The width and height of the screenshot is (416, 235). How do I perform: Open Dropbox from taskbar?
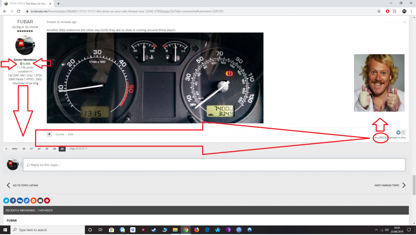[133, 230]
